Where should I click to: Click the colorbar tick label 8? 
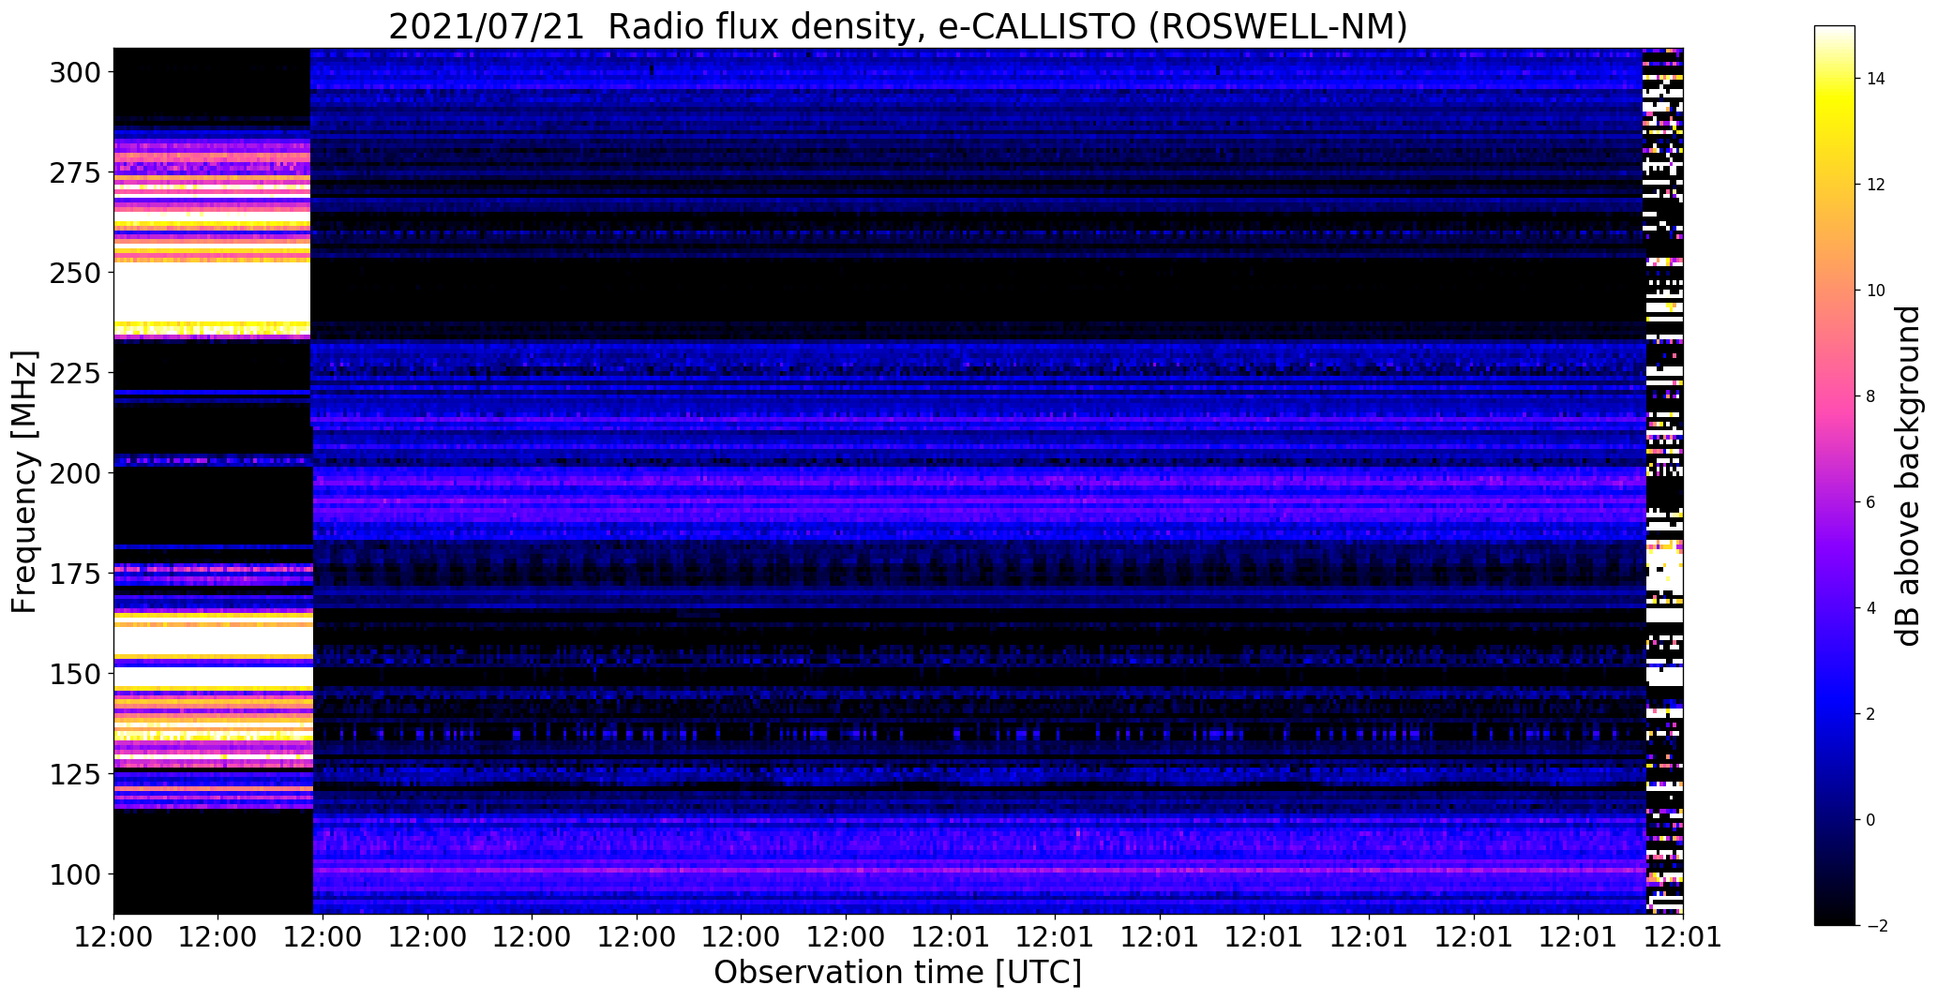pyautogui.click(x=1870, y=396)
